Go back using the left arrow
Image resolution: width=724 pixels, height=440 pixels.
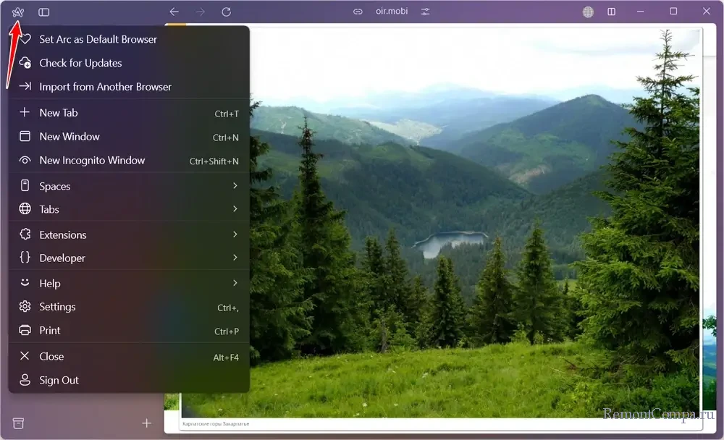pyautogui.click(x=174, y=12)
